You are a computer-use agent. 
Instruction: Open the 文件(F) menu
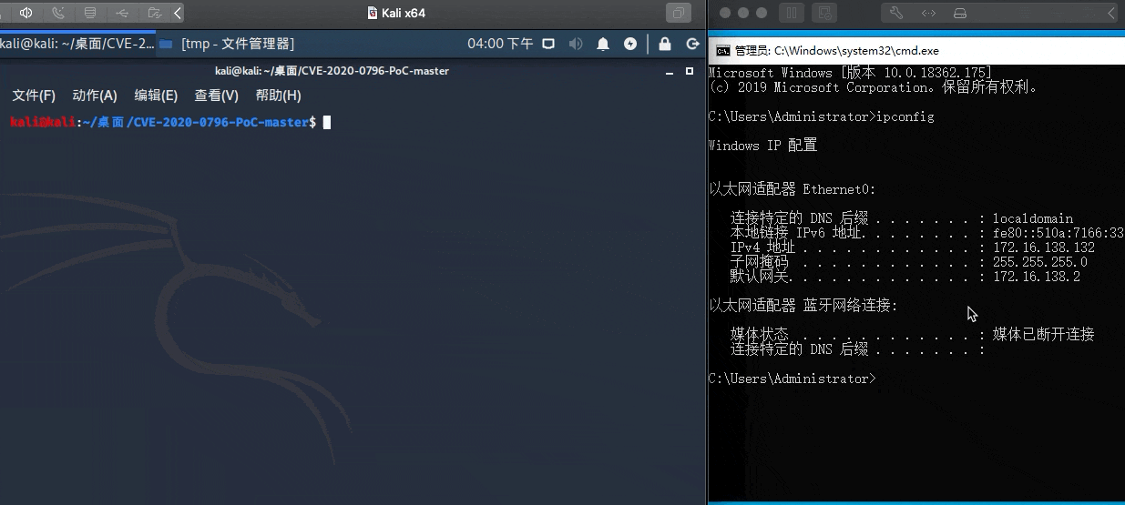point(34,96)
